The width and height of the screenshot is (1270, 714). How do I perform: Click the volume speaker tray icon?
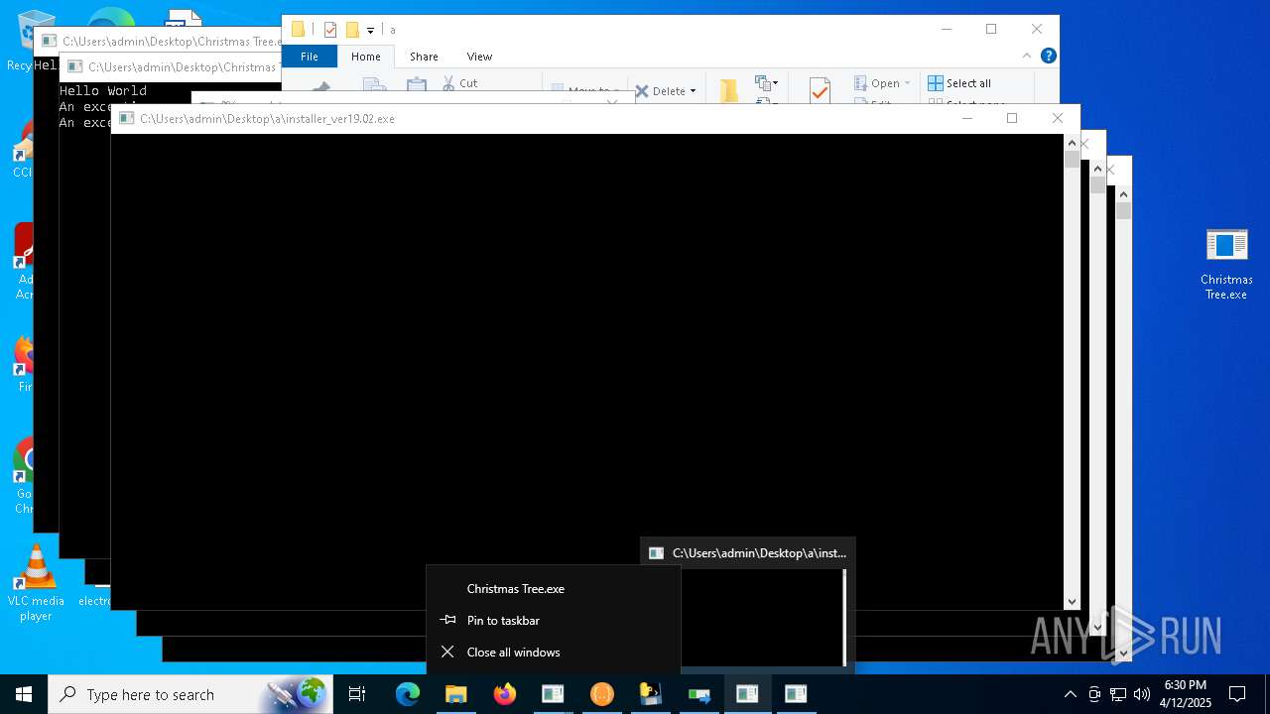1142,694
